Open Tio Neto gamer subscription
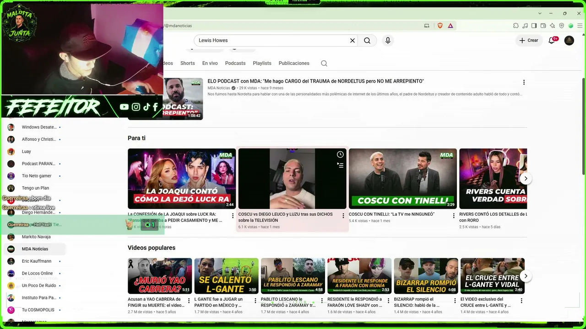Screen dimensions: 586x329 [x=35, y=176]
